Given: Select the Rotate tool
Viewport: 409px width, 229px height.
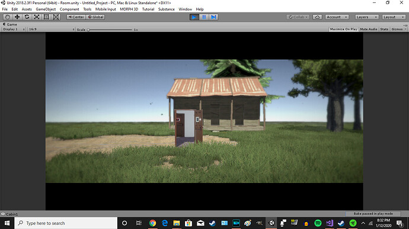Looking at the screenshot, I should click(x=27, y=17).
